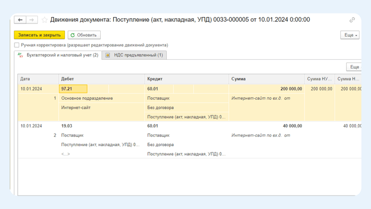The width and height of the screenshot is (371, 209).
Task: Go forward with the right arrow button
Action: (x=32, y=20)
